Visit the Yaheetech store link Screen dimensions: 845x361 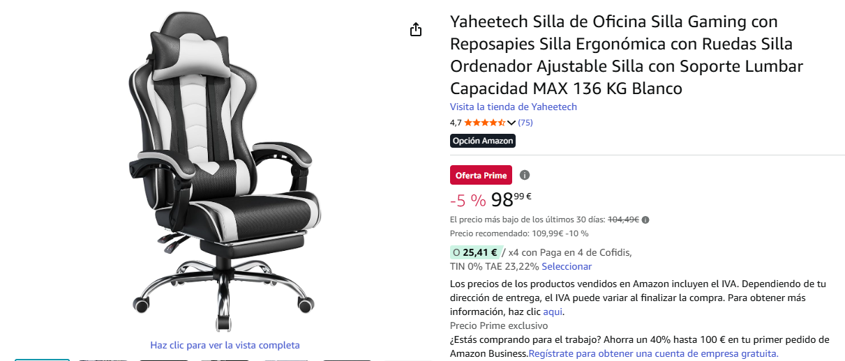coord(514,107)
